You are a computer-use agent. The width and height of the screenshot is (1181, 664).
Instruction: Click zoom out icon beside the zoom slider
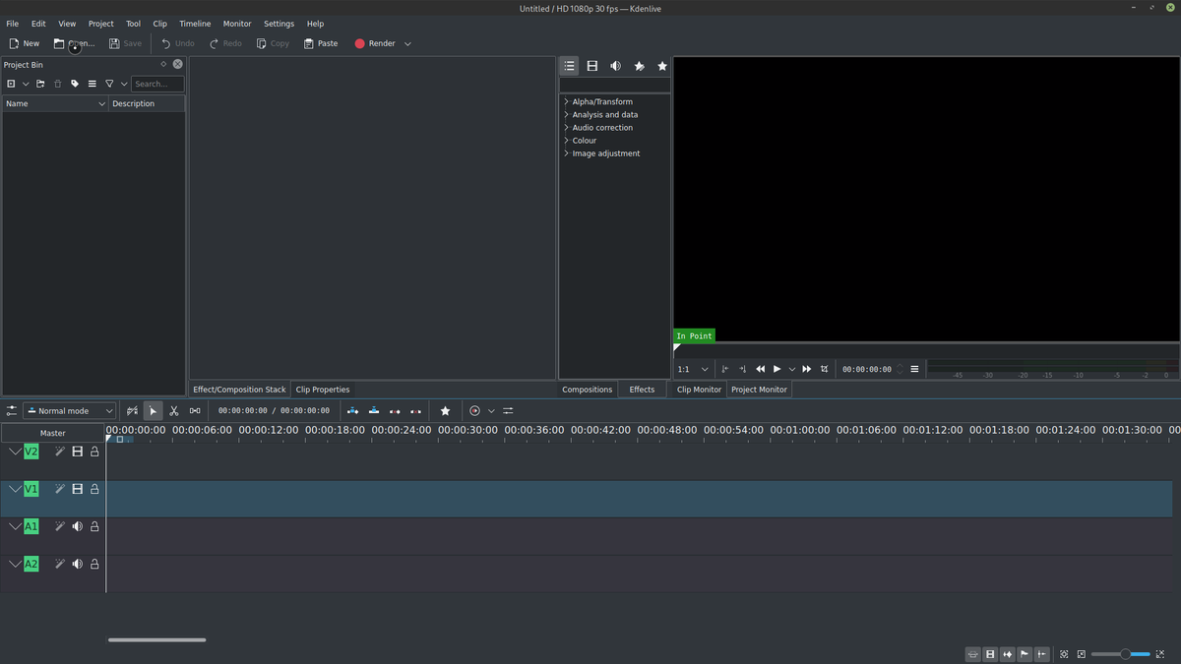(x=1082, y=654)
